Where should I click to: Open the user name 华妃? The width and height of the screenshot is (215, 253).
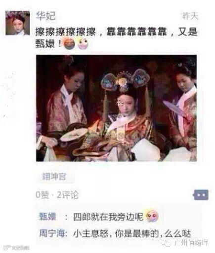[45, 16]
